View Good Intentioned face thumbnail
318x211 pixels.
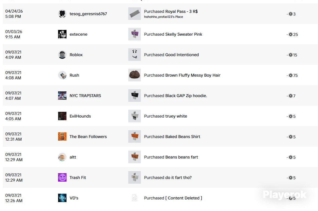[135, 55]
